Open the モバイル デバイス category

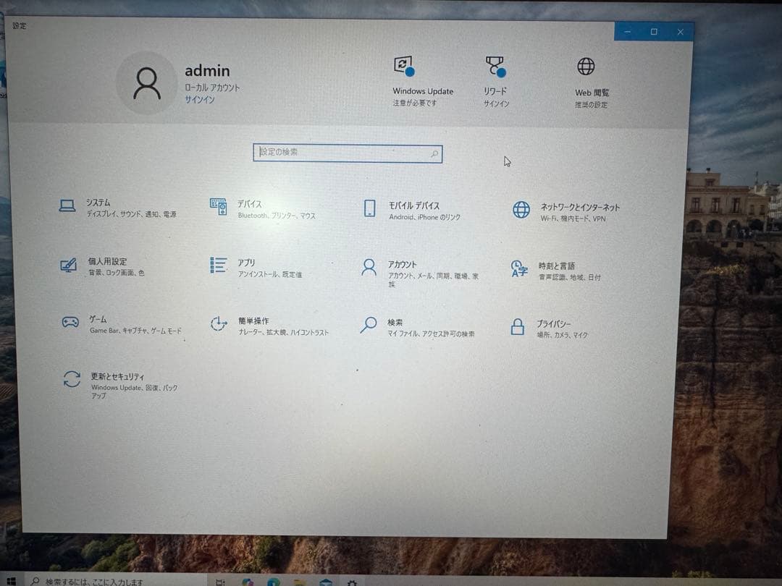(x=411, y=211)
